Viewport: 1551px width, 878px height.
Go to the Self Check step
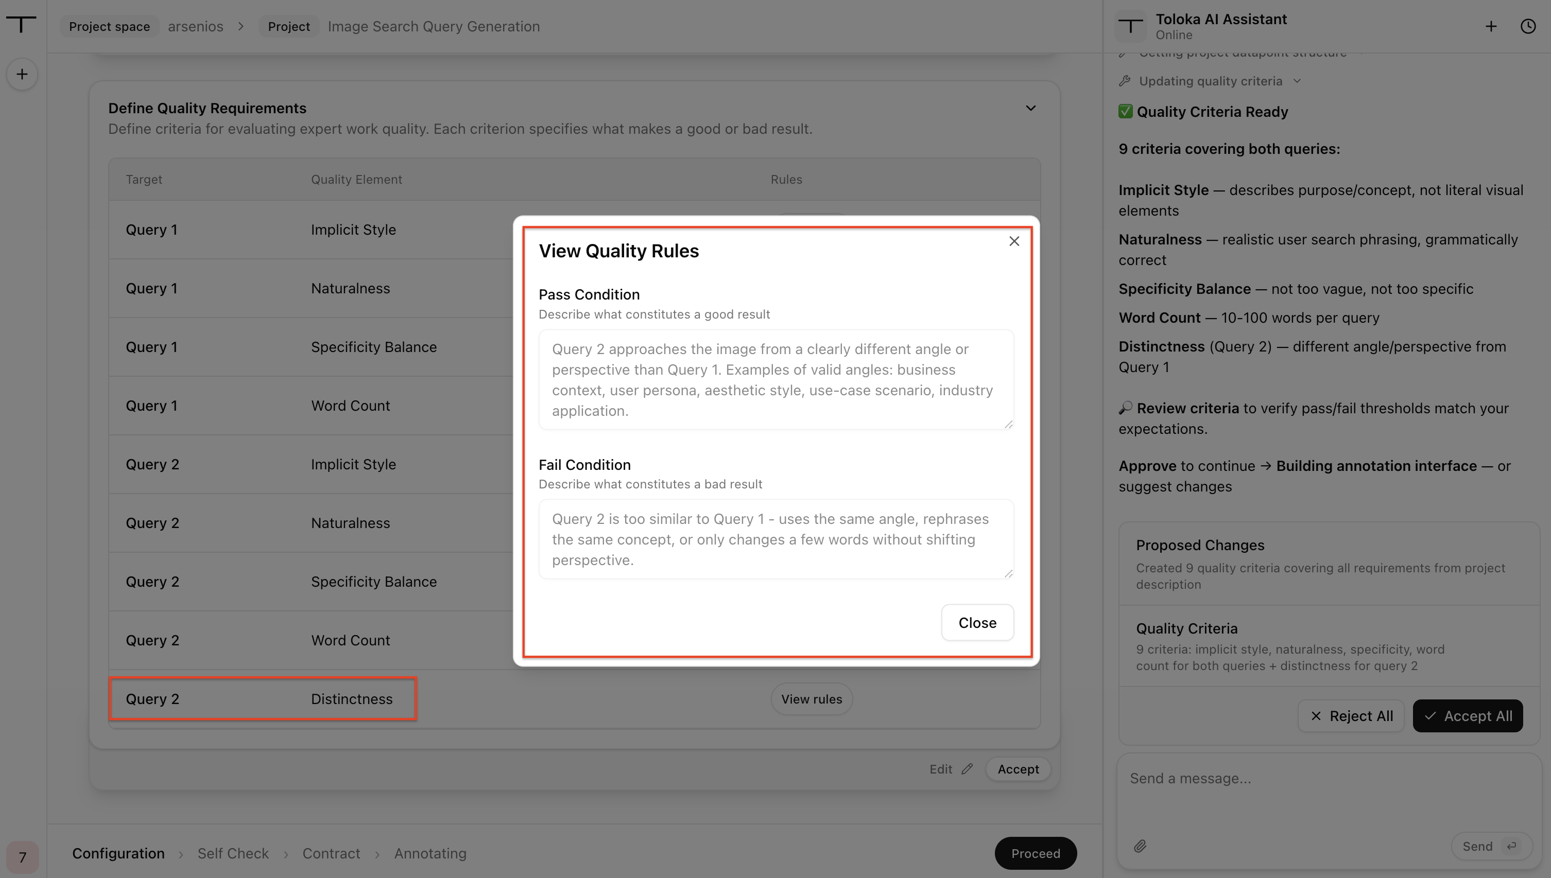(233, 853)
